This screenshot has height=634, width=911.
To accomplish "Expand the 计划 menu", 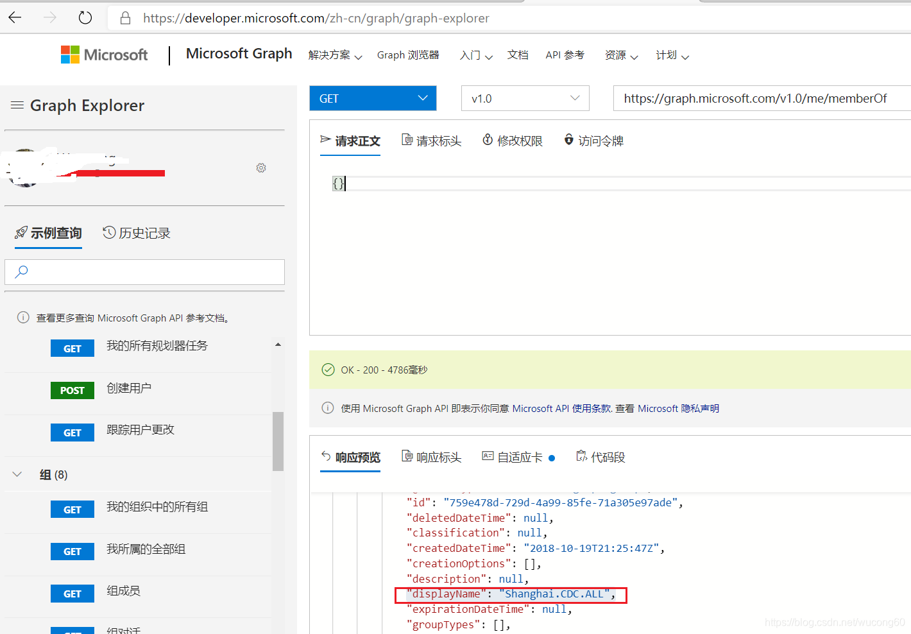I will click(672, 55).
